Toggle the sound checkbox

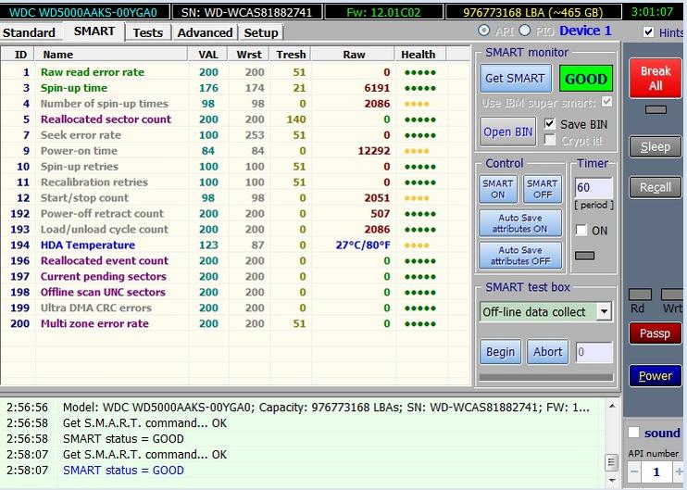point(633,433)
